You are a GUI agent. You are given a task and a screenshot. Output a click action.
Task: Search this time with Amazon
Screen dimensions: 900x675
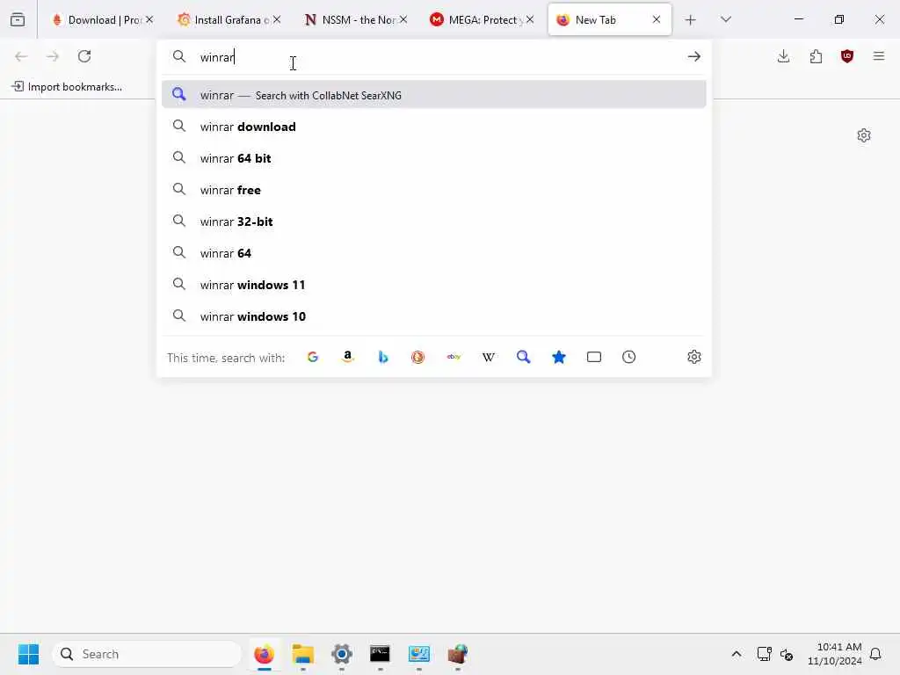coord(348,357)
